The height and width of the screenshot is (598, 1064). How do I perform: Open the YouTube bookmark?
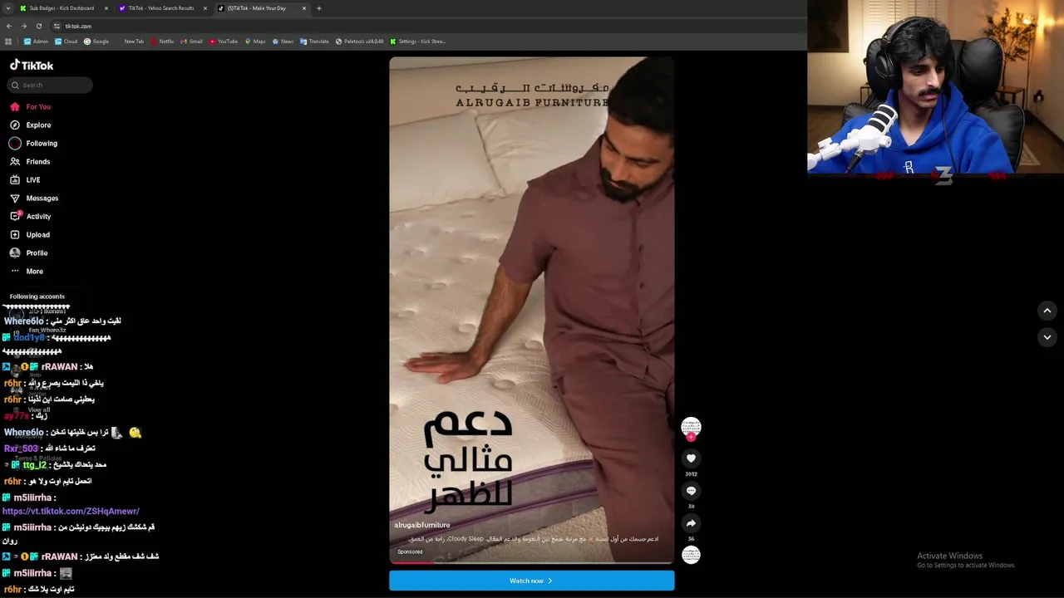click(223, 42)
